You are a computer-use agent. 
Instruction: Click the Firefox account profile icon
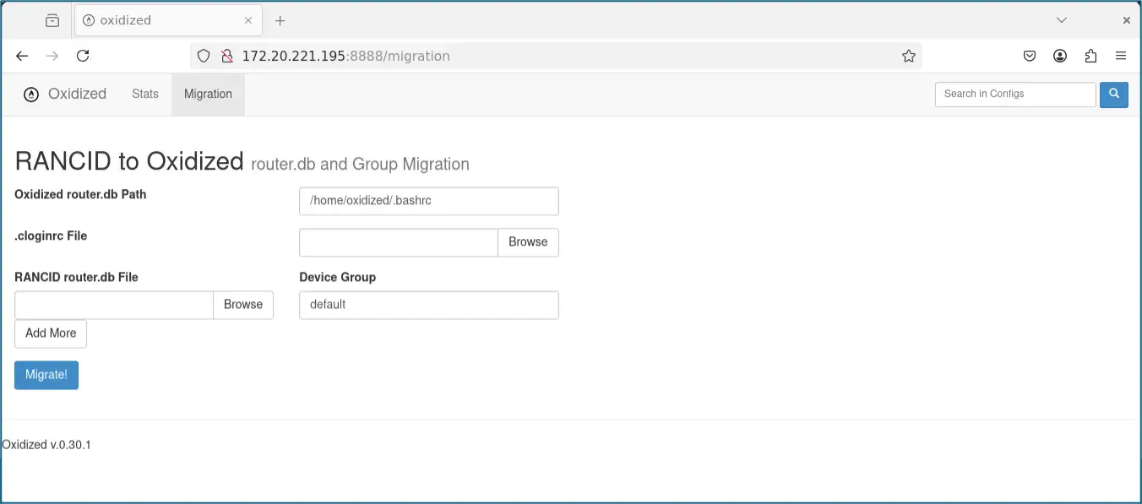point(1060,56)
